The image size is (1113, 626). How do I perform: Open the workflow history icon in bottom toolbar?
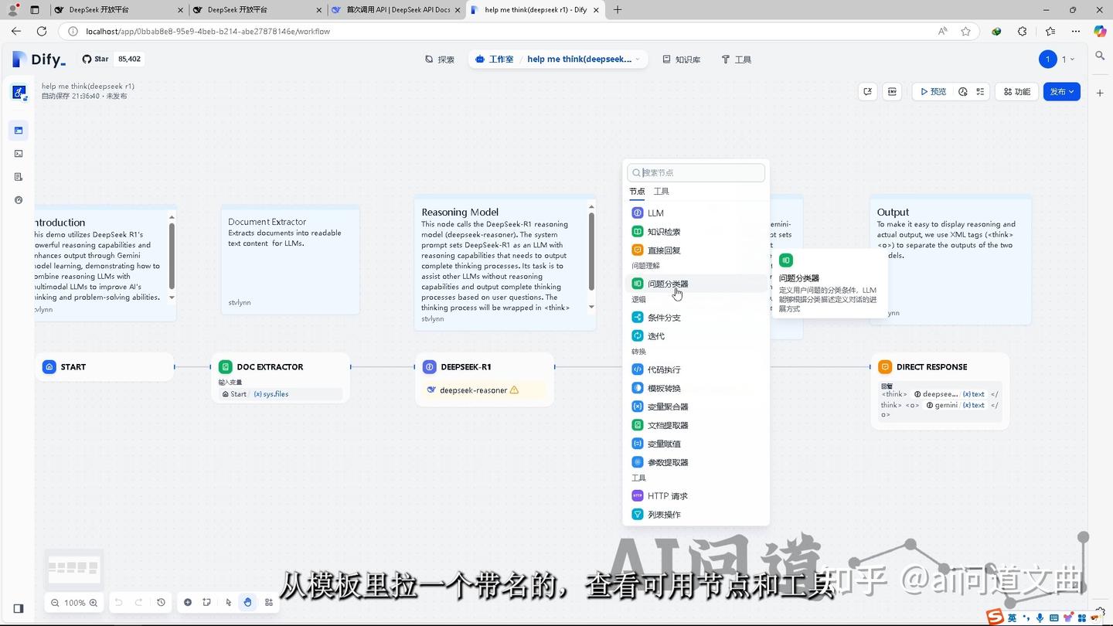pyautogui.click(x=160, y=602)
